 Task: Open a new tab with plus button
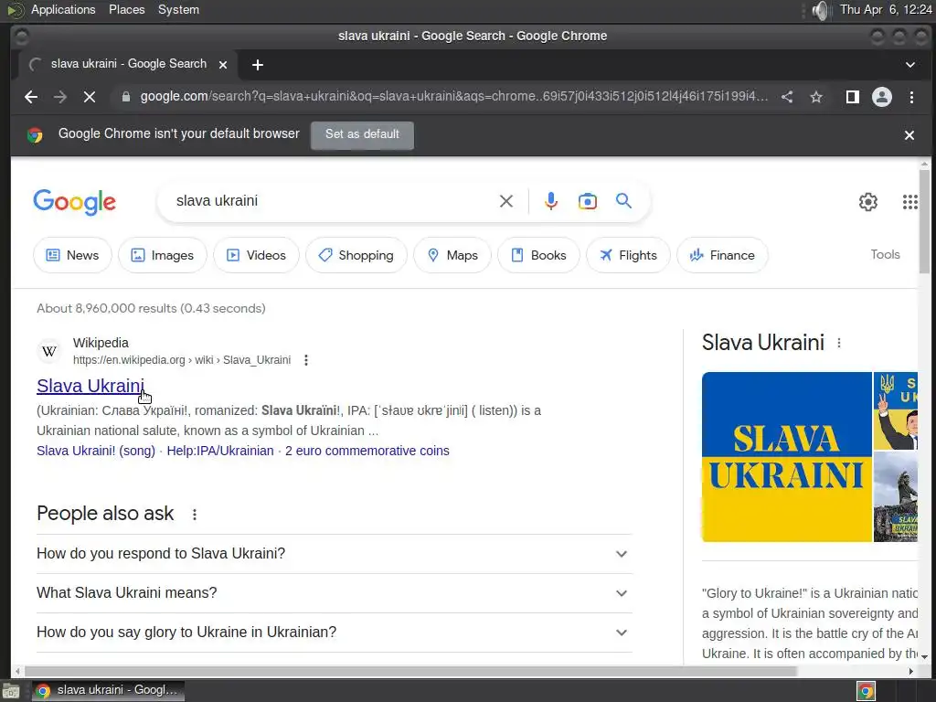coord(257,65)
